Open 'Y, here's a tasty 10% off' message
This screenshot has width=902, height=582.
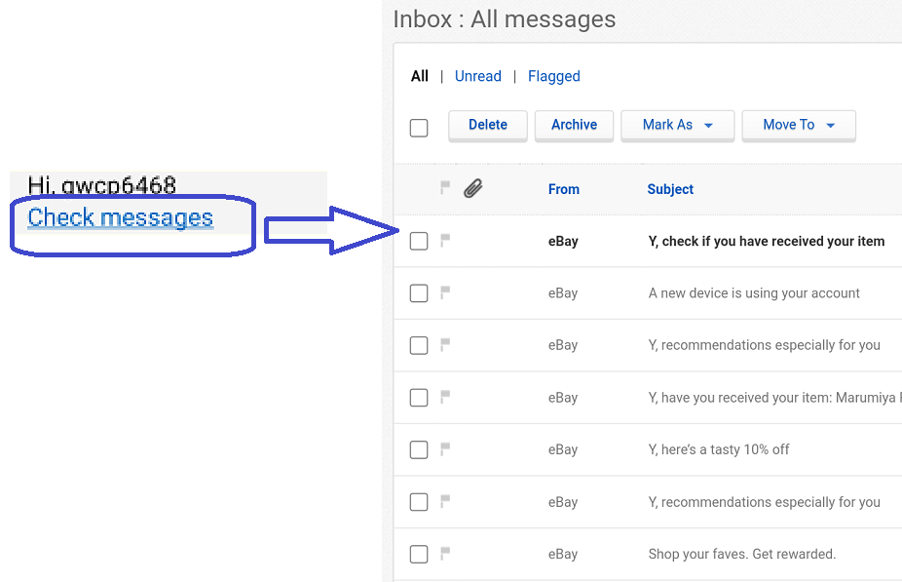tap(719, 449)
